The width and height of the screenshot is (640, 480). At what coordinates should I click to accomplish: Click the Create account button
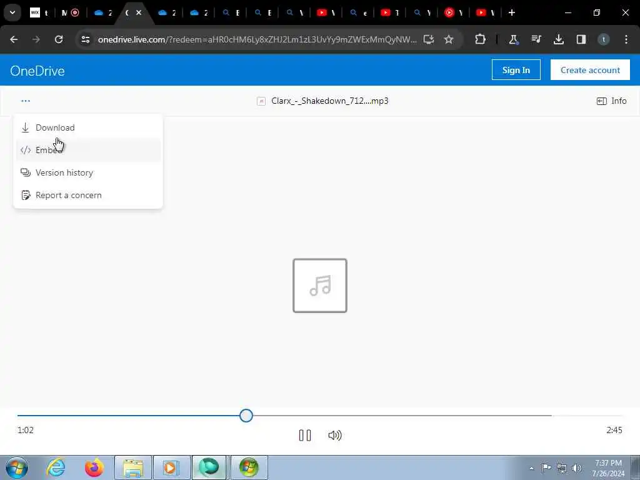point(590,70)
